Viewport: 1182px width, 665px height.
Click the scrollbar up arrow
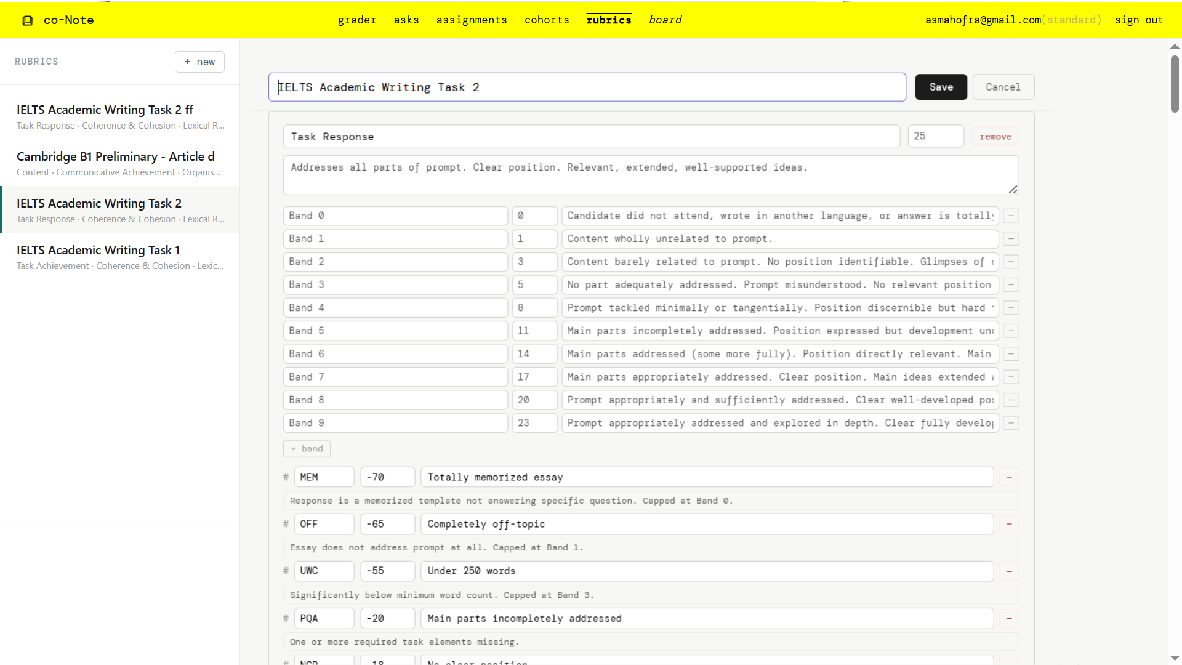coord(1175,46)
